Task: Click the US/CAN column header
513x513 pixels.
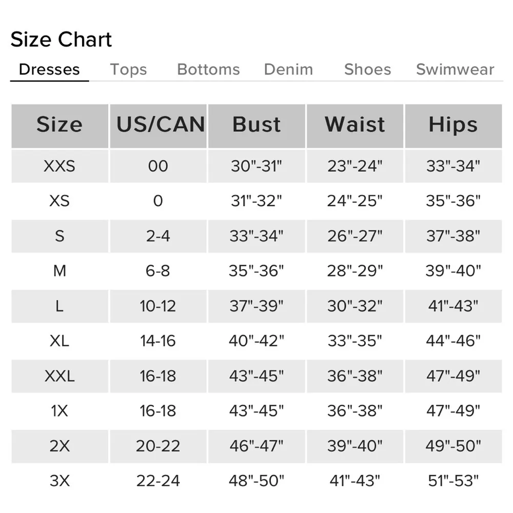Action: (x=159, y=125)
